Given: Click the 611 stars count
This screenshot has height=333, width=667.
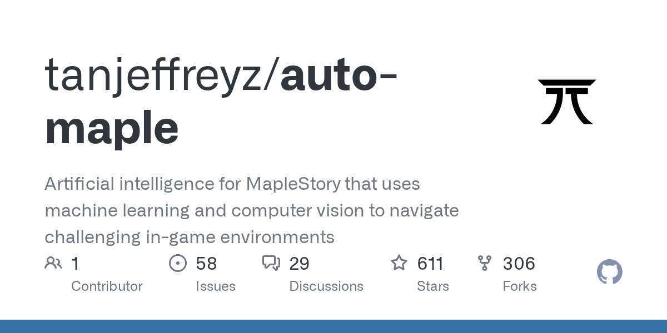Looking at the screenshot, I should click(430, 263).
